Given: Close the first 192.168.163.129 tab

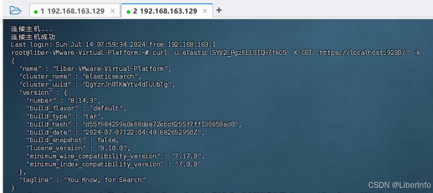Looking at the screenshot, I should pos(113,11).
